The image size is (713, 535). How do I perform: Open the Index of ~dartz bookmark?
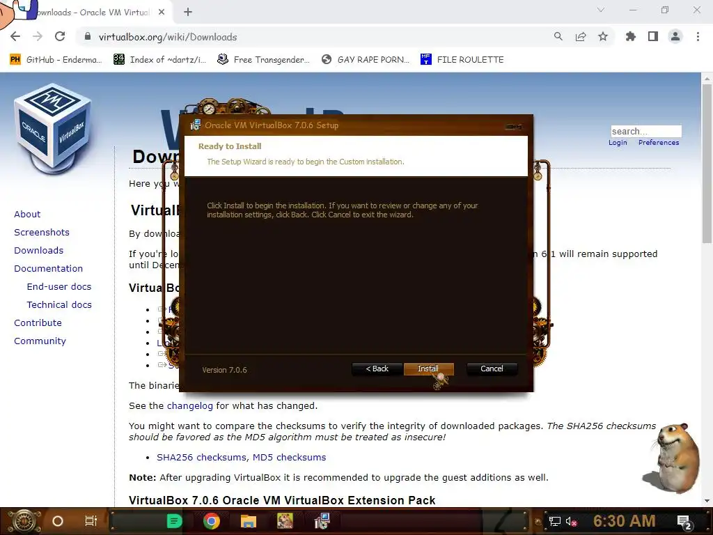(x=159, y=60)
